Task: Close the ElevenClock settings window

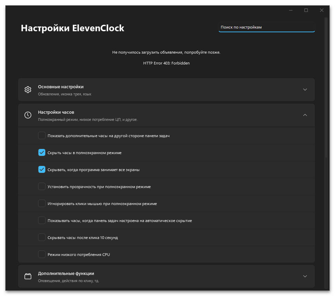Action: tap(321, 10)
